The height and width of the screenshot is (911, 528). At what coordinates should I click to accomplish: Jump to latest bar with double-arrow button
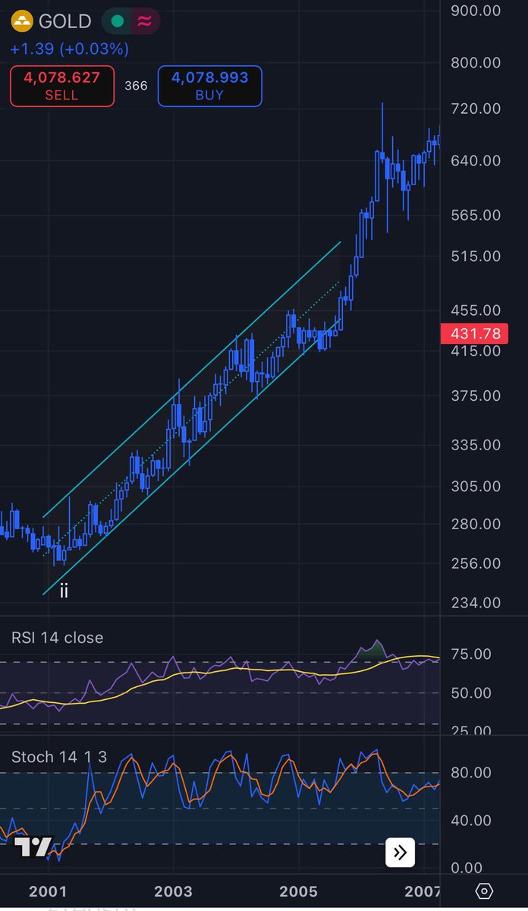pos(401,853)
